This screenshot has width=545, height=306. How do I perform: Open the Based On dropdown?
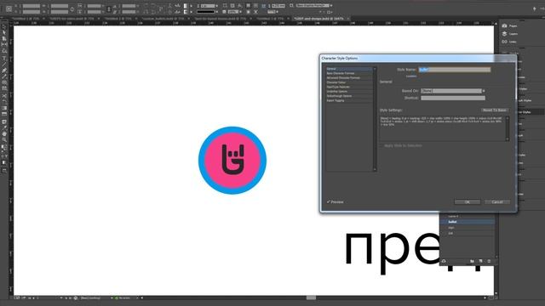point(451,91)
